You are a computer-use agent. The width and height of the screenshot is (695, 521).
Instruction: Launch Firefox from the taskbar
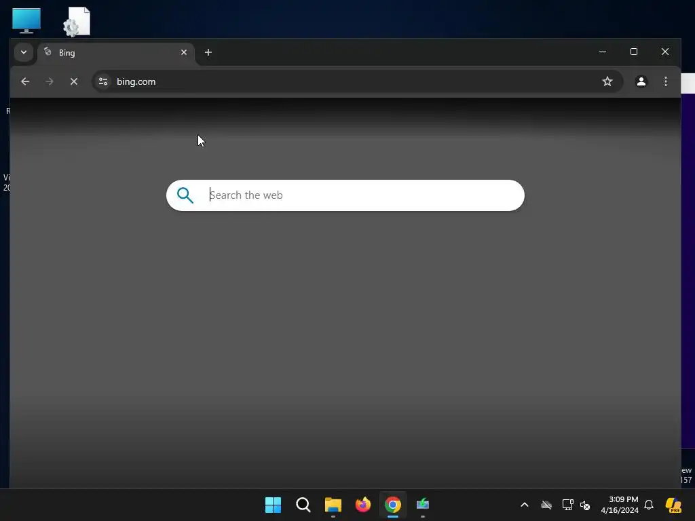[363, 505]
